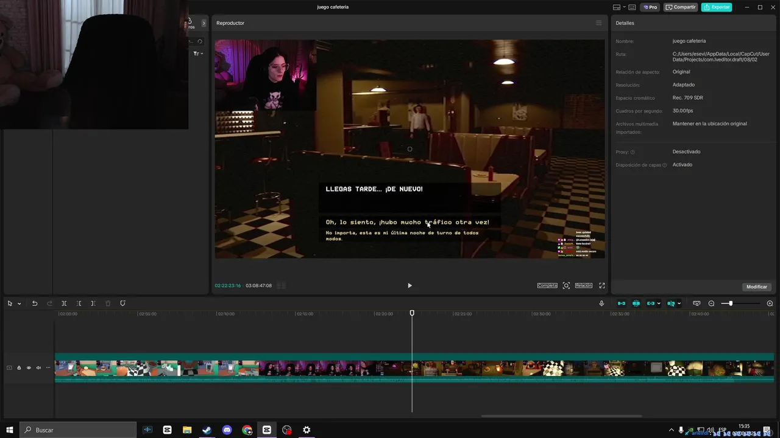Mute the main track audio
This screenshot has width=780, height=438.
pos(38,367)
